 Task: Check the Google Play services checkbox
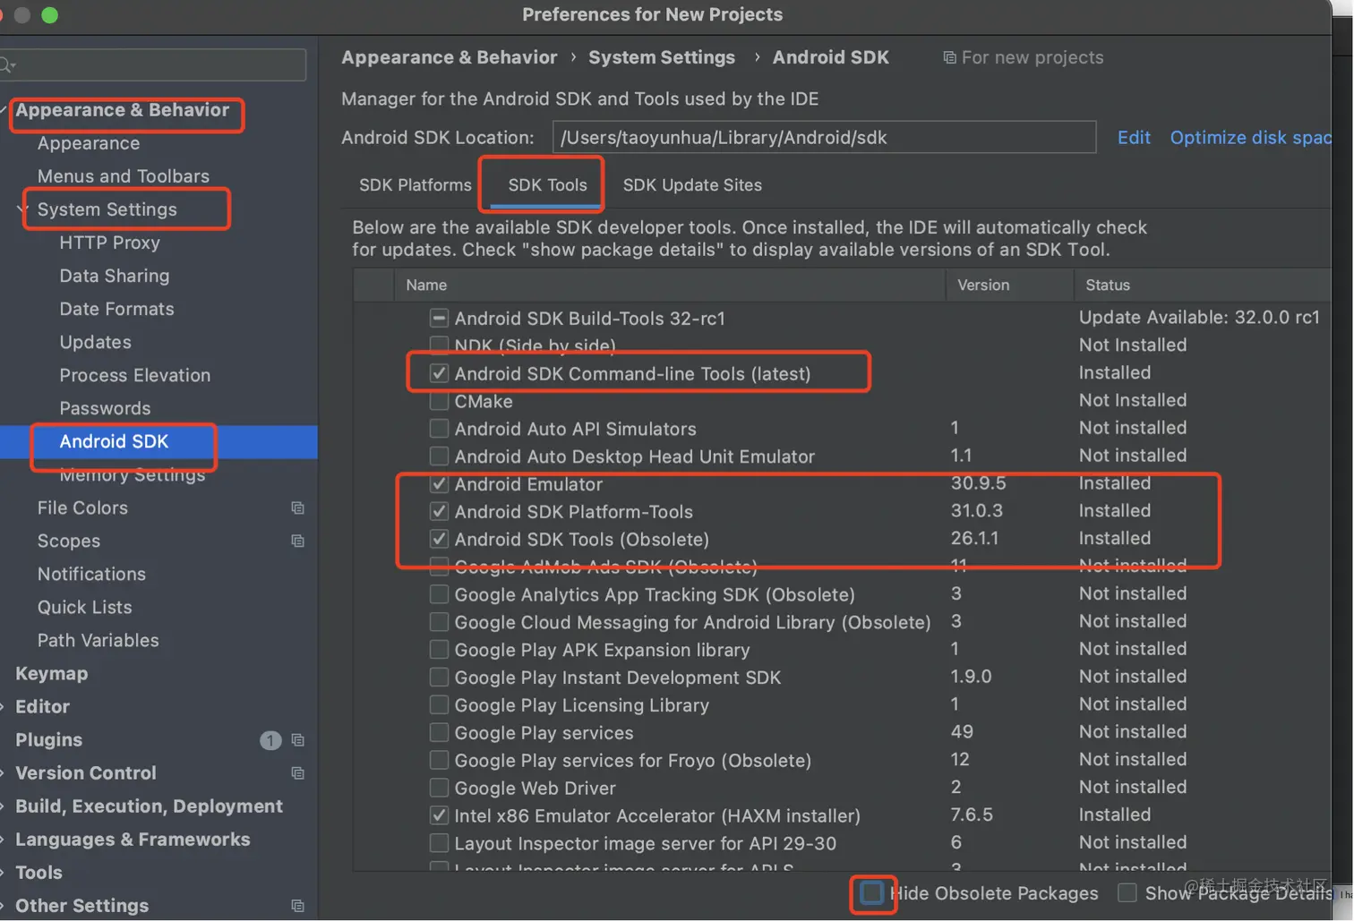coord(439,733)
